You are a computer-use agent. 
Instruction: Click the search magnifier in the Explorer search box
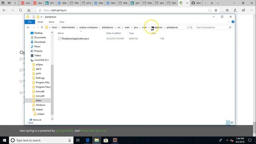pos(230,28)
